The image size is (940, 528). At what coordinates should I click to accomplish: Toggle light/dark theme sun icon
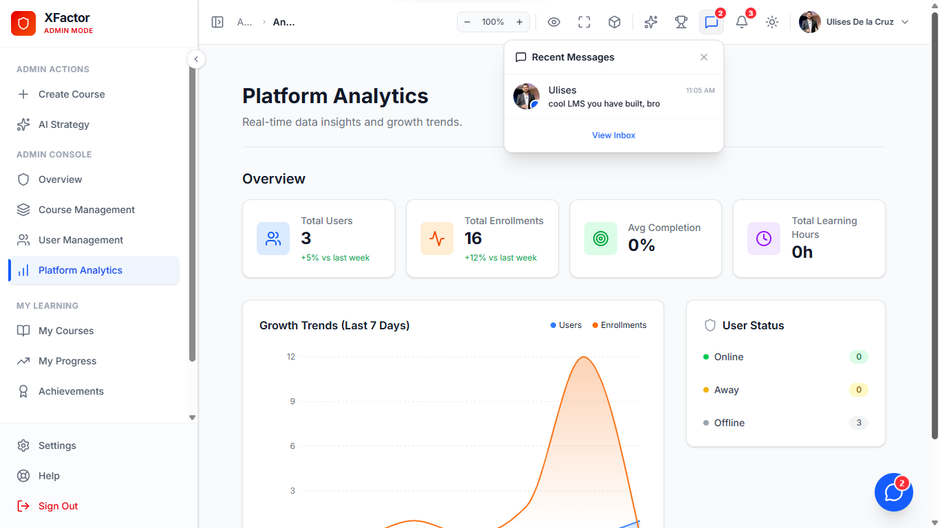coord(772,22)
